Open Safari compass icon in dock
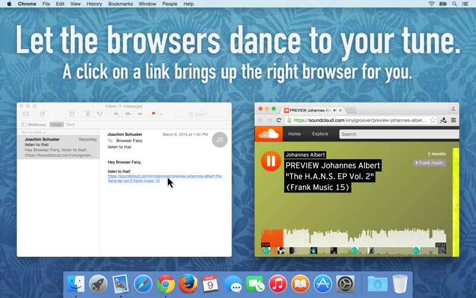The height and width of the screenshot is (298, 476). 143,284
